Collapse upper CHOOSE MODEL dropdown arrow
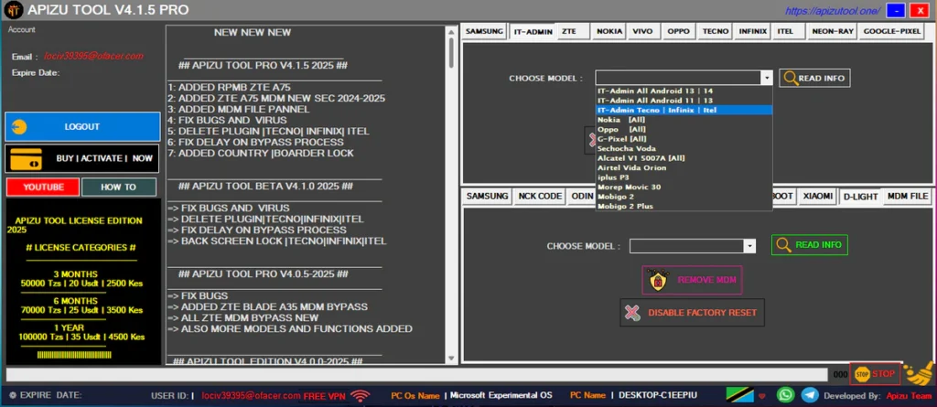 pos(766,78)
